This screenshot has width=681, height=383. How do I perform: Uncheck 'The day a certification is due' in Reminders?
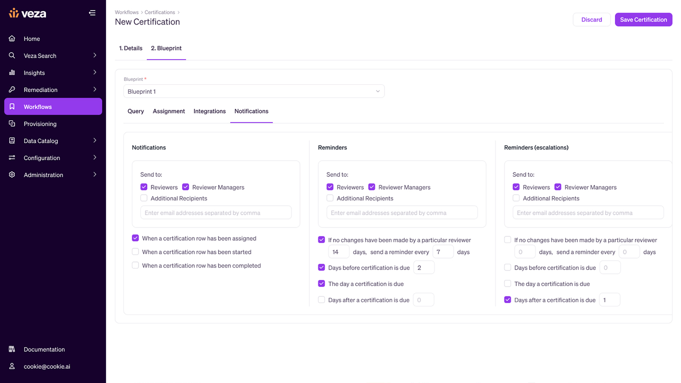322,283
